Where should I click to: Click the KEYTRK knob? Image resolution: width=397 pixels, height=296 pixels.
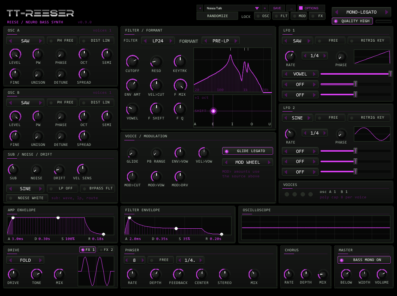(180, 61)
